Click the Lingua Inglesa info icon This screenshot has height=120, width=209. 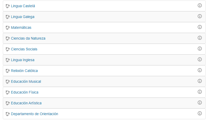point(199,59)
